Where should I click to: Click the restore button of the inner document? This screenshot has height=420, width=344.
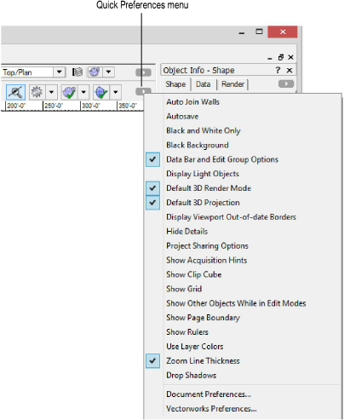[281, 57]
